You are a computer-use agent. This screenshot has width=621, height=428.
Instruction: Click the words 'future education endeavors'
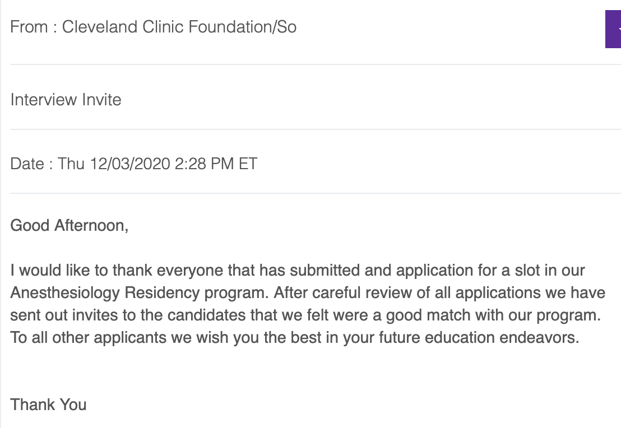tap(479, 338)
